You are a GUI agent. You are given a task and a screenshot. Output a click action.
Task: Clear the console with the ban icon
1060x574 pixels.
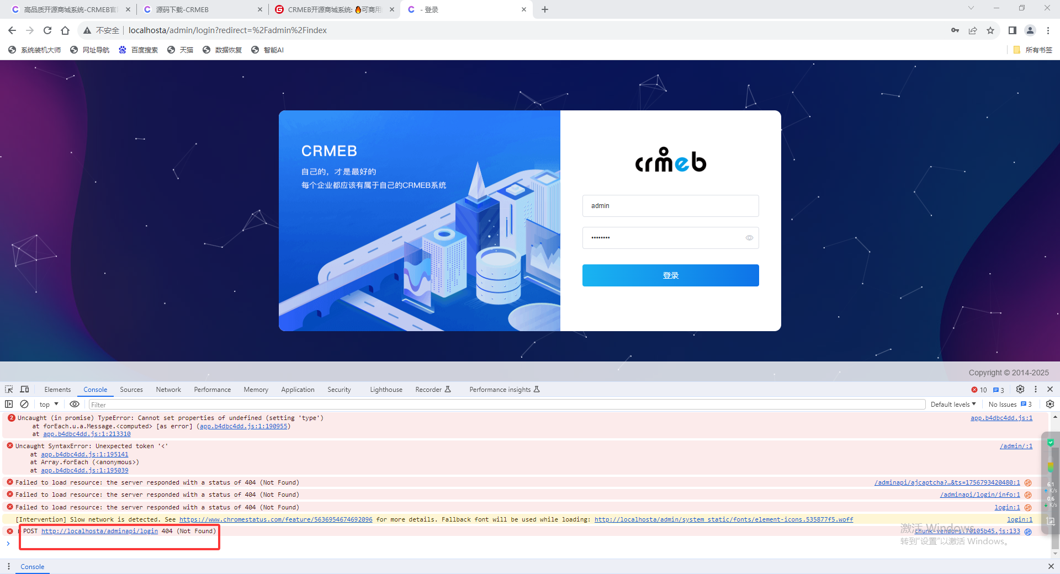(x=24, y=404)
